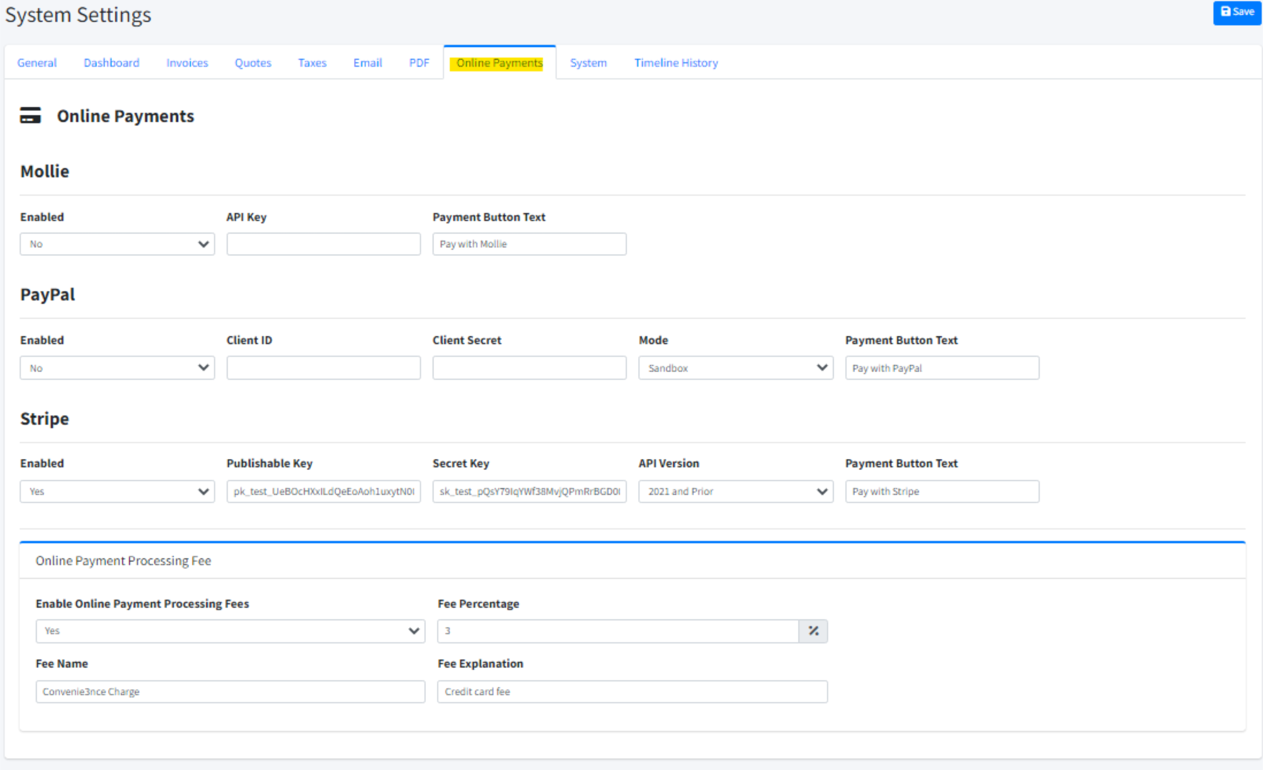Expand the PayPal Mode Sandbox dropdown
Screen dimensions: 1263x770
pyautogui.click(x=736, y=368)
